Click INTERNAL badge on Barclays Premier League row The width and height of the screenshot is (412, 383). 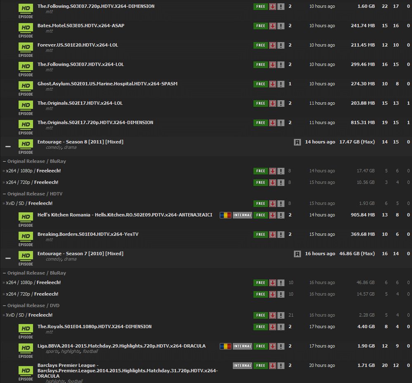pyautogui.click(x=242, y=366)
